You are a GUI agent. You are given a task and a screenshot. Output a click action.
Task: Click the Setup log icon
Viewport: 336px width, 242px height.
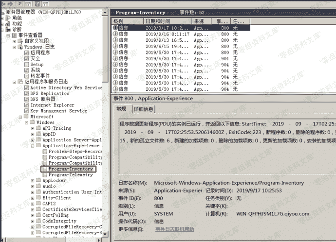(x=26, y=64)
